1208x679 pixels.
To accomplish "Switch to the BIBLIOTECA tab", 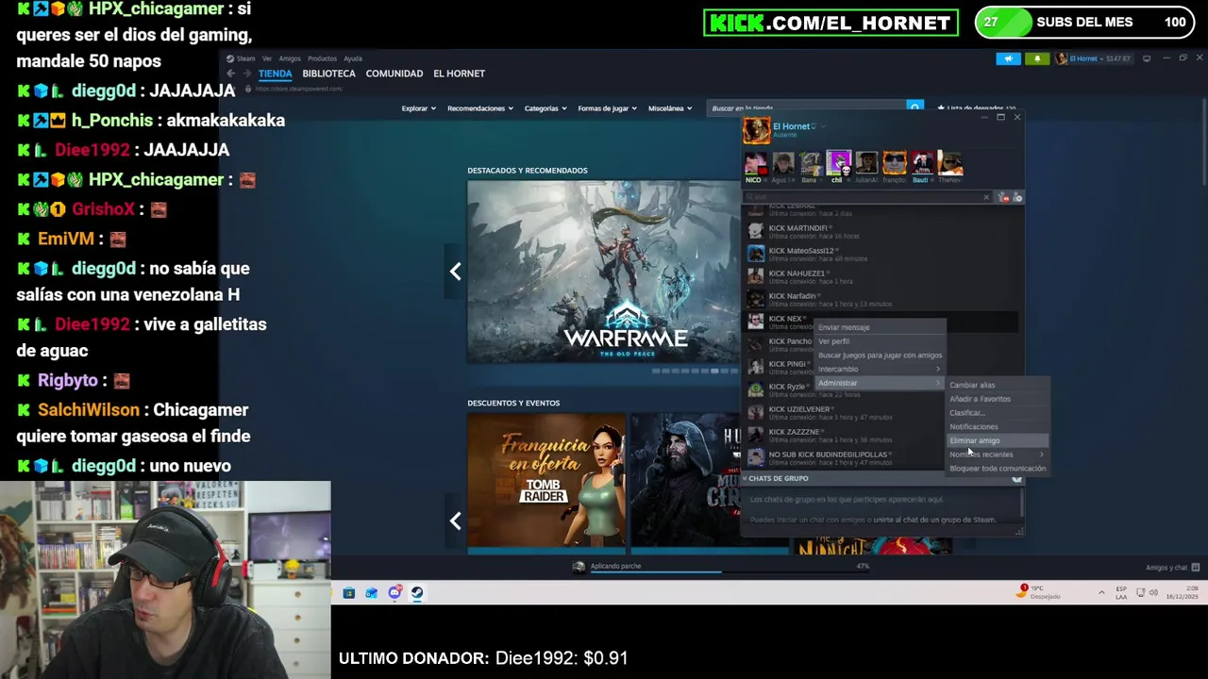I will tap(328, 74).
